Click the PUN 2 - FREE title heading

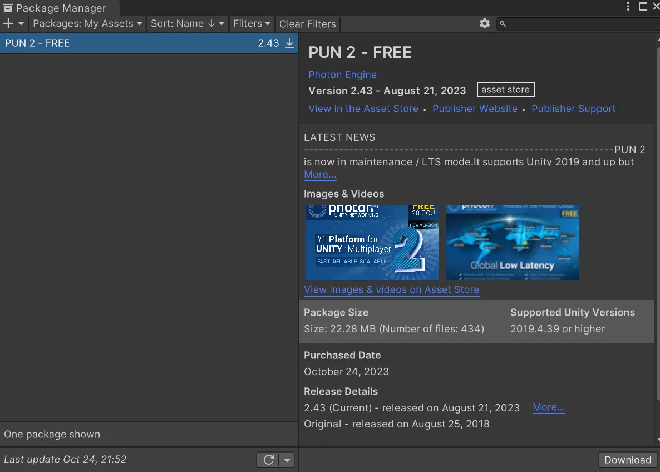point(360,53)
